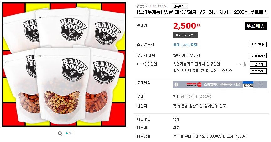Screen dimensions: 271x142
Task: Click the info icon on the Meritz banner
Action: tap(176, 85)
